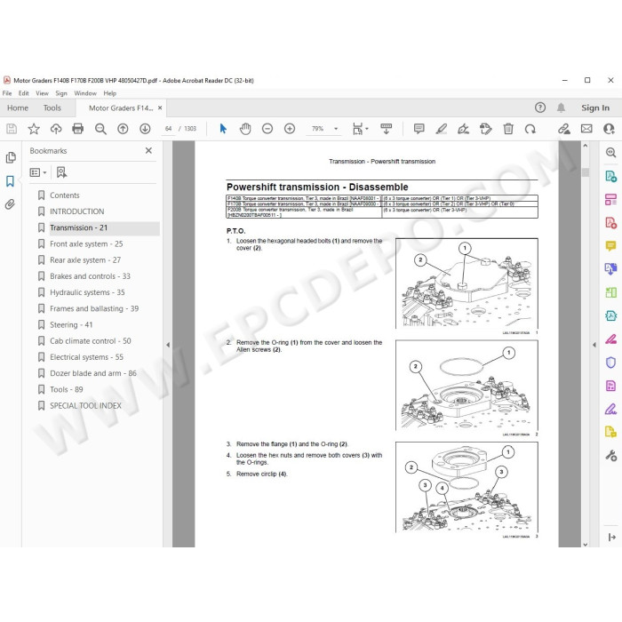The width and height of the screenshot is (622, 622).
Task: Open the View menu
Action: 42,93
